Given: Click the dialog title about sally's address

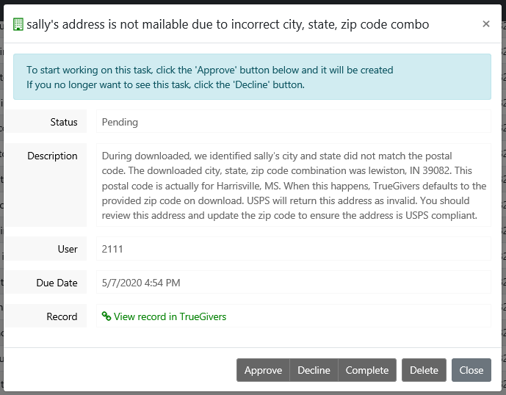Looking at the screenshot, I should [228, 24].
